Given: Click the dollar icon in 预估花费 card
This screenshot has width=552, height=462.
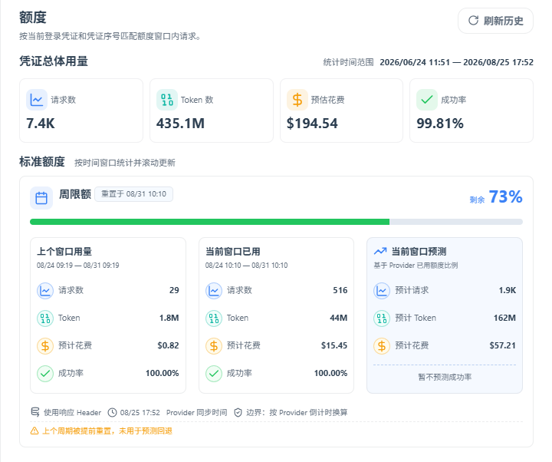Looking at the screenshot, I should 297,100.
